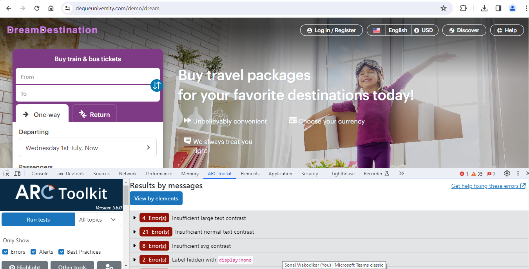Toggle the device toolbar icon in DevTools
529x269 pixels.
point(17,174)
